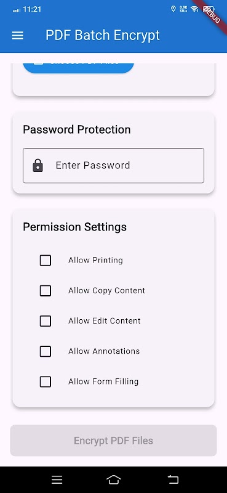Tap the Wi-Fi icon in the status bar
Image resolution: width=227 pixels, height=493 pixels.
[x=194, y=9]
